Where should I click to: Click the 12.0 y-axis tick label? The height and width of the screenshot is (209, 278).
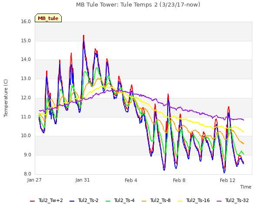tap(26, 98)
